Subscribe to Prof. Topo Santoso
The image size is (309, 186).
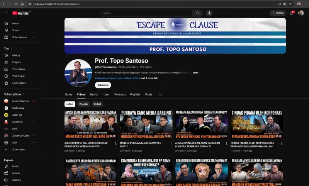tap(103, 85)
